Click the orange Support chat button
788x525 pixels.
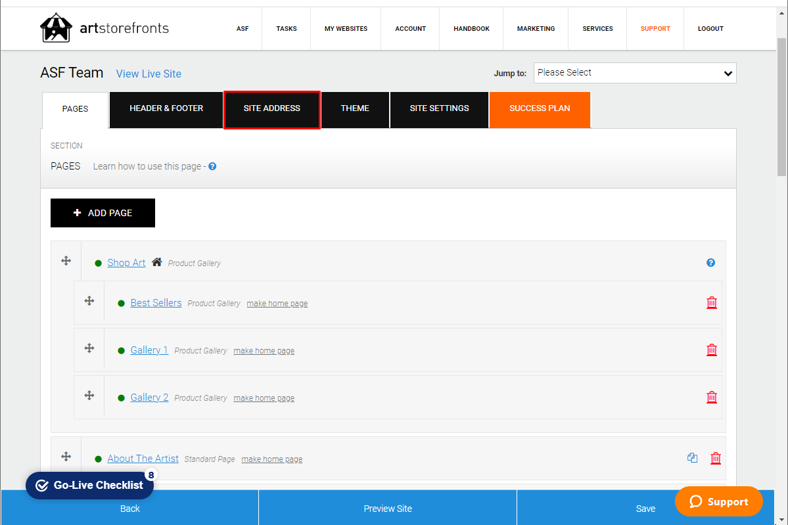(718, 501)
